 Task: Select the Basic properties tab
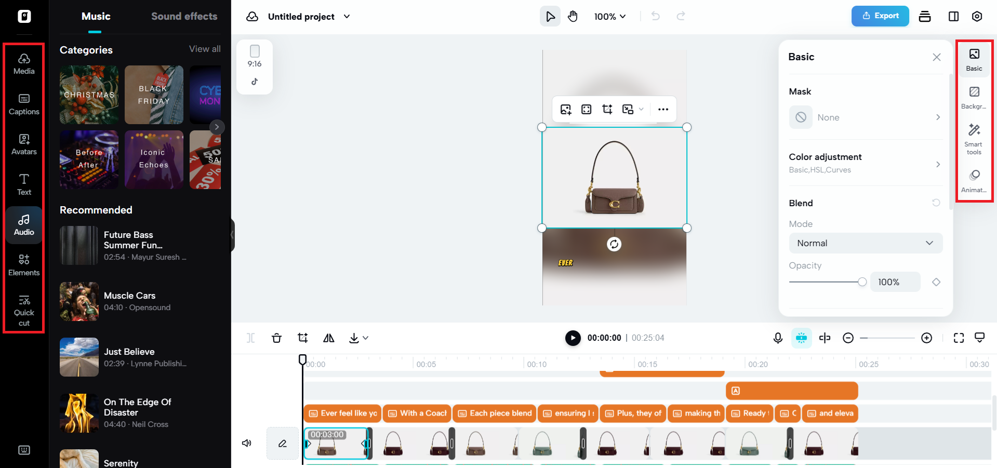point(974,60)
